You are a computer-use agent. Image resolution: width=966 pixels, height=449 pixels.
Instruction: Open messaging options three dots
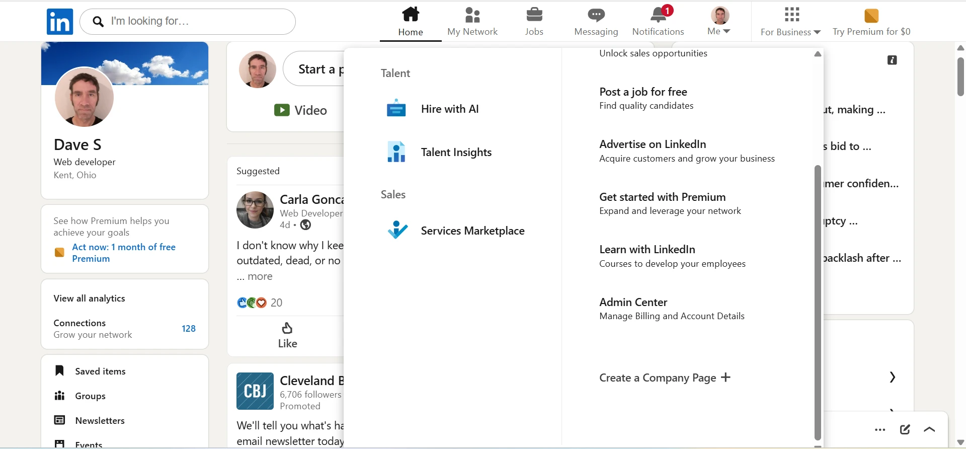pyautogui.click(x=880, y=430)
